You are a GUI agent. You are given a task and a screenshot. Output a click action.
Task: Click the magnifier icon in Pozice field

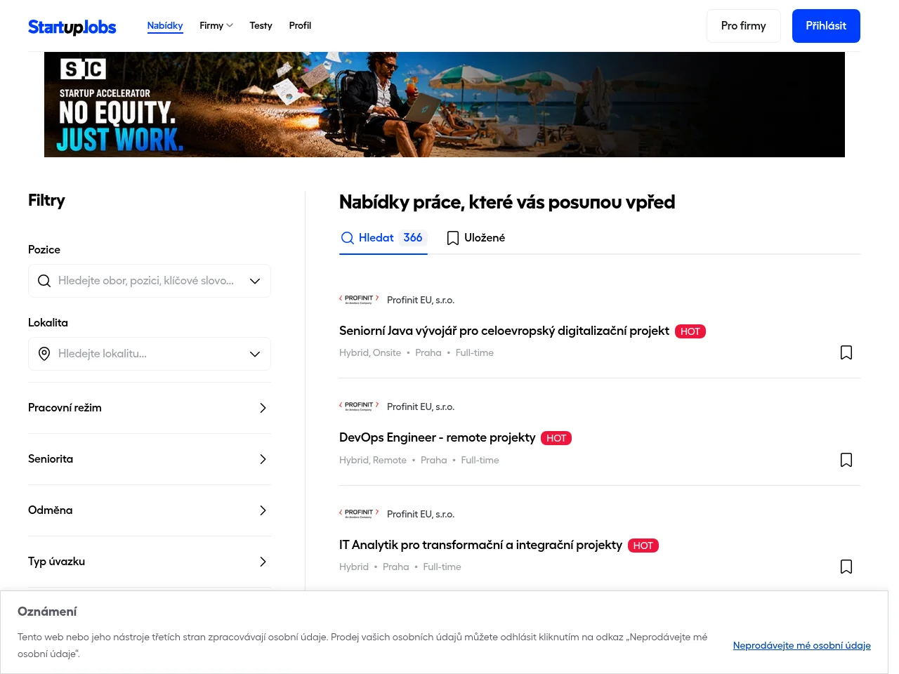pos(44,281)
